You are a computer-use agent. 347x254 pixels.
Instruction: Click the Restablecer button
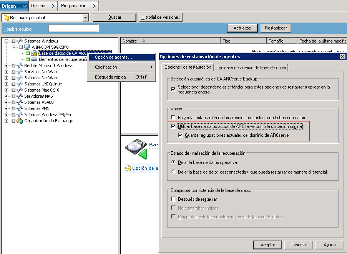pyautogui.click(x=276, y=28)
